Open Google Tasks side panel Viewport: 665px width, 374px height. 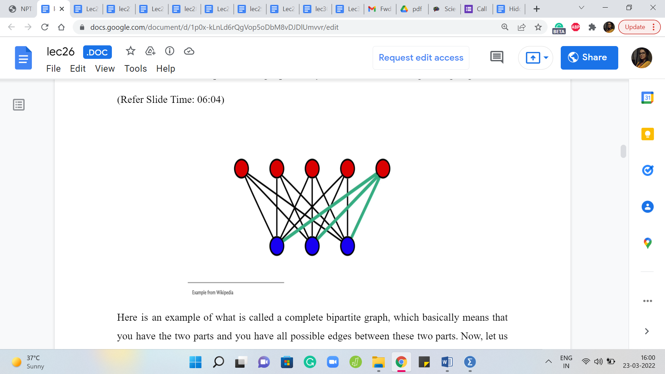click(647, 170)
